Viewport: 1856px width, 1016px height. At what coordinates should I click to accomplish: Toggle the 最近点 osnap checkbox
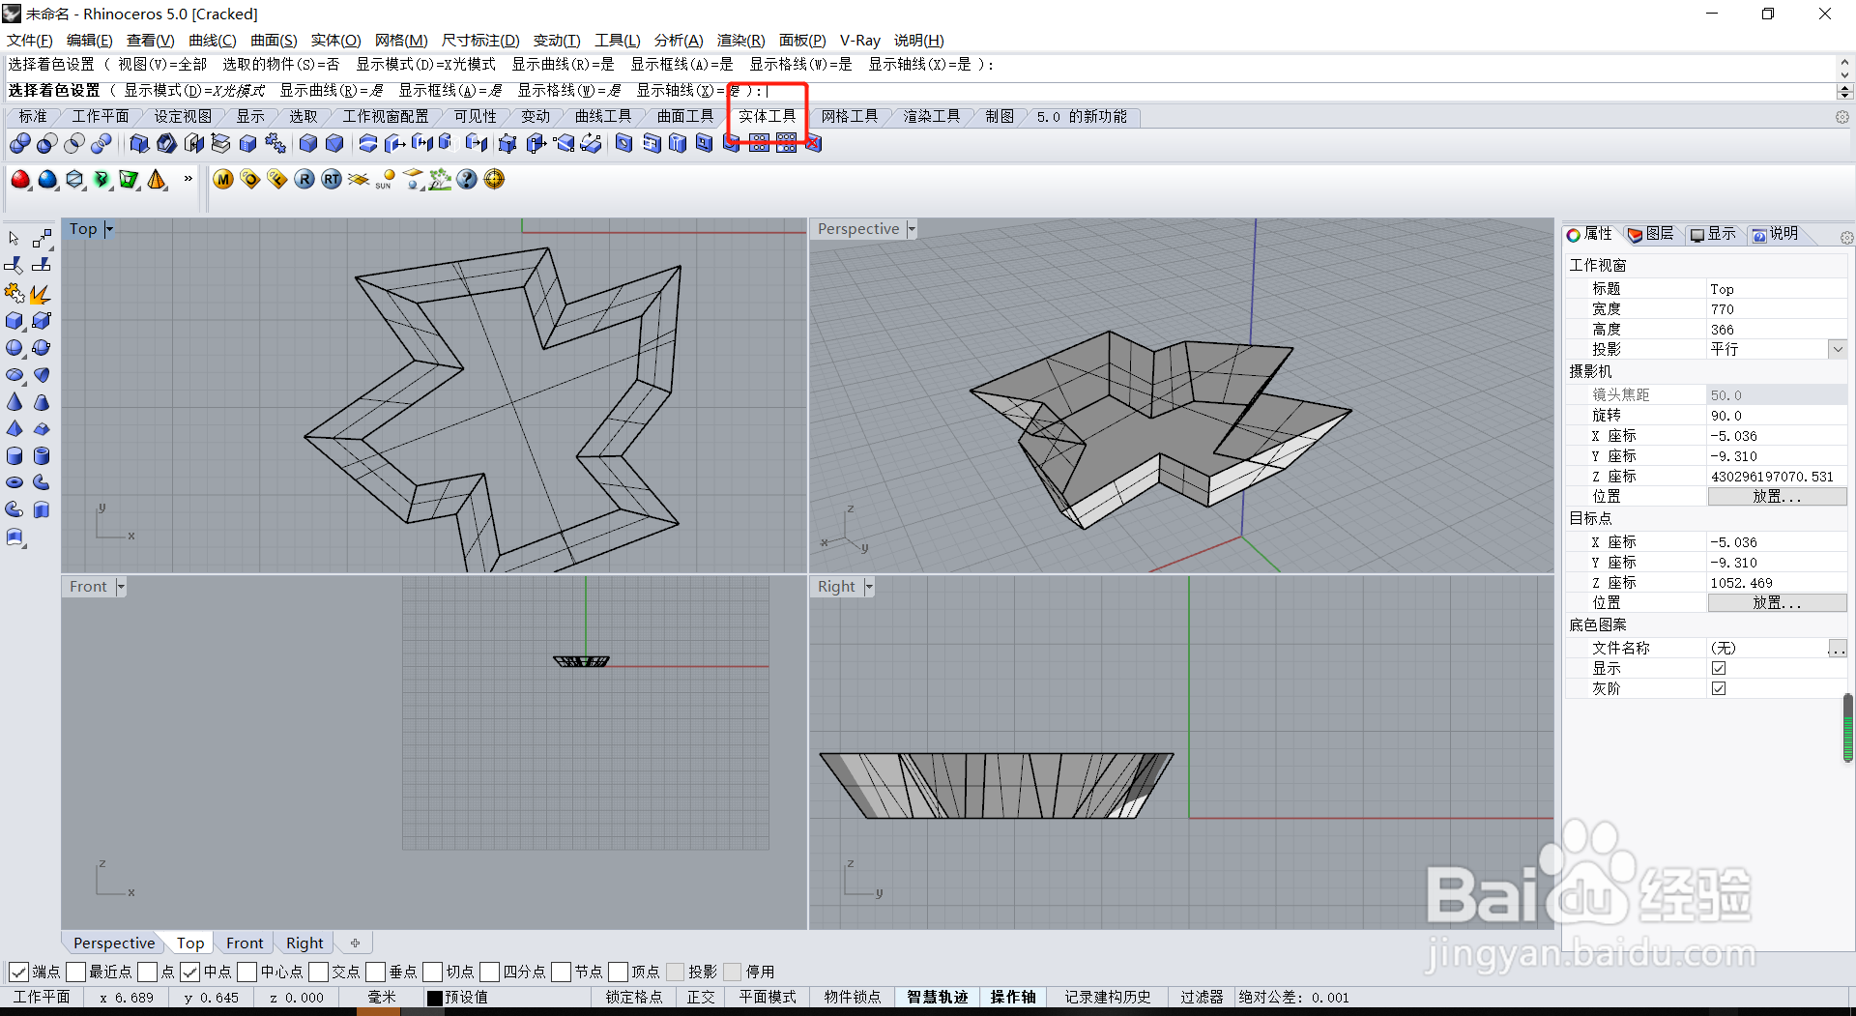(x=75, y=972)
